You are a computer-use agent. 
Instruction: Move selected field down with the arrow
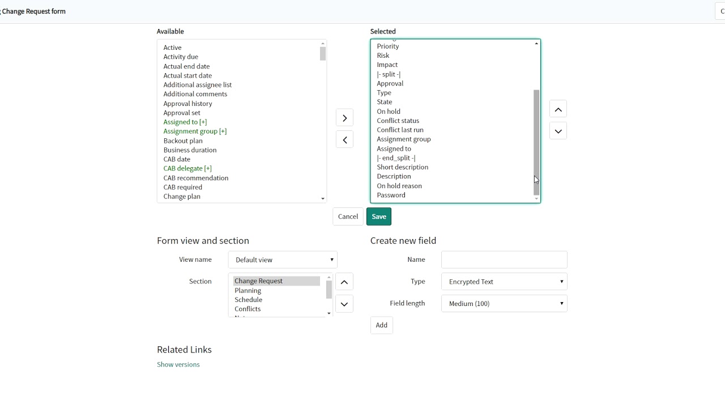point(558,131)
